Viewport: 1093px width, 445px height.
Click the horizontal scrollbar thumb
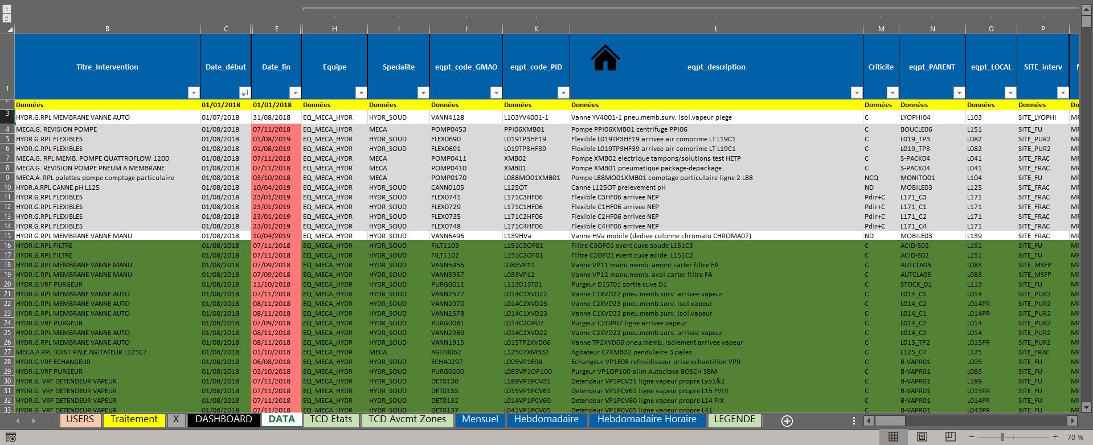890,420
